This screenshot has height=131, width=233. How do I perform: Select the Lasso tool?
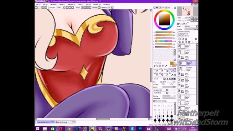tap(157, 63)
